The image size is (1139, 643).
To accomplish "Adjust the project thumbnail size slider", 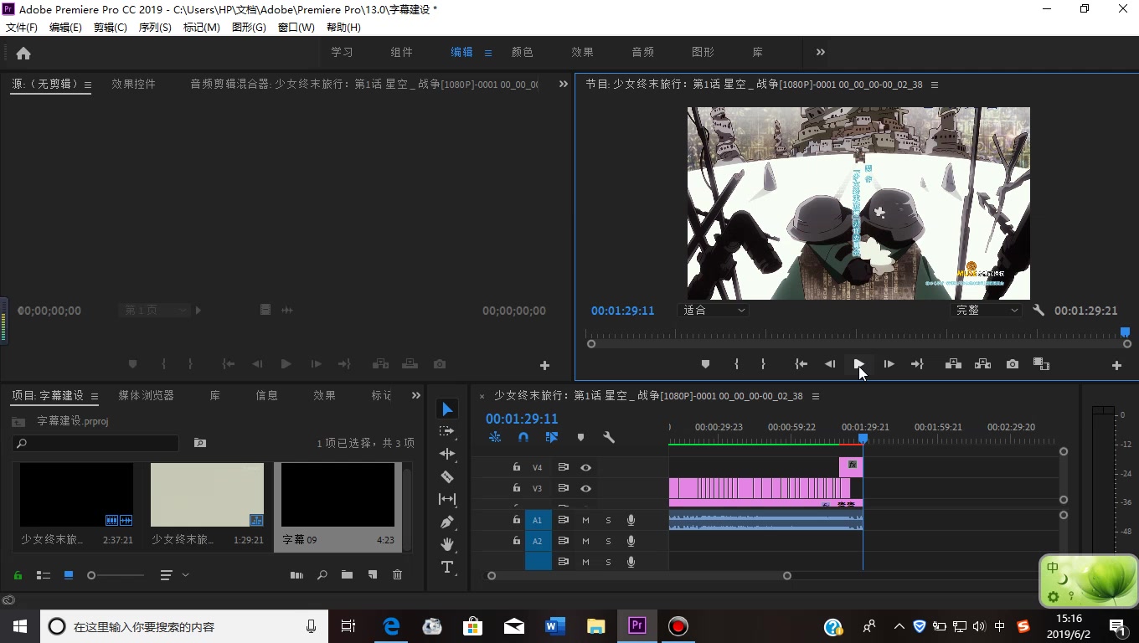I will [x=92, y=575].
